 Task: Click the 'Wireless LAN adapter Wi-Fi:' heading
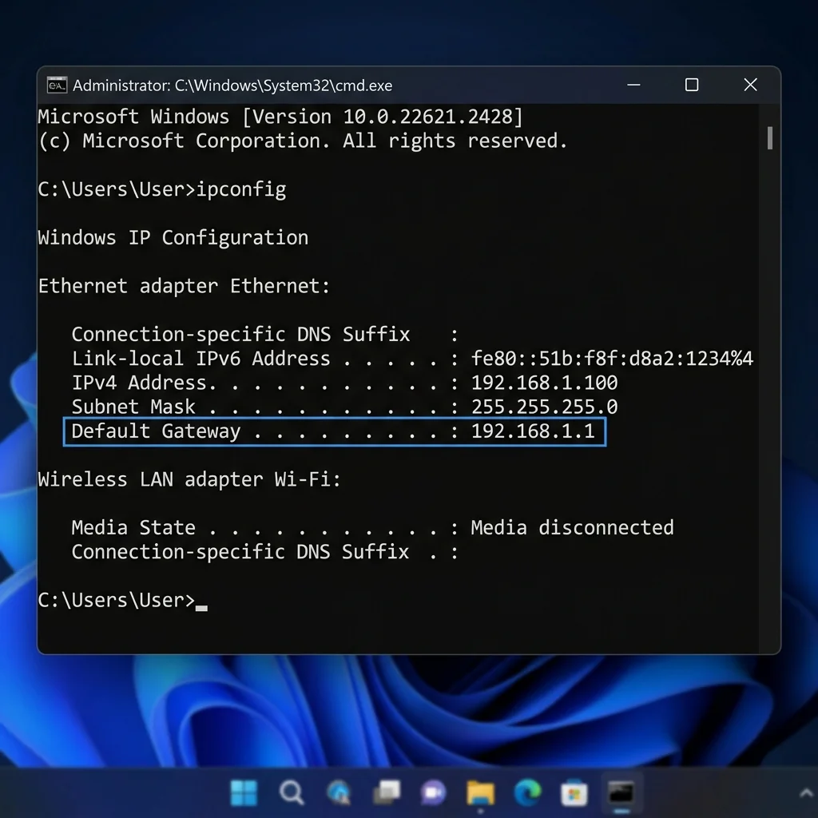pyautogui.click(x=189, y=479)
